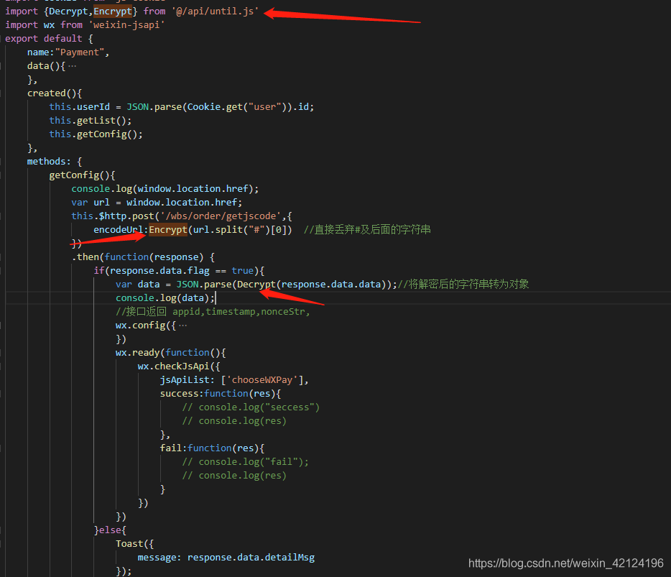Click the 'this.getList();' call
The height and width of the screenshot is (577, 671).
(x=91, y=120)
